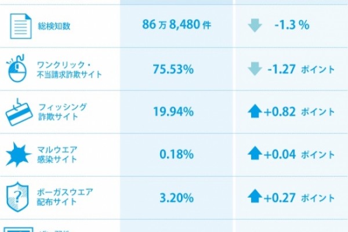The image size is (348, 232).
Task: Click the up arrow beside +0.27 ポイント
Action: (x=255, y=196)
